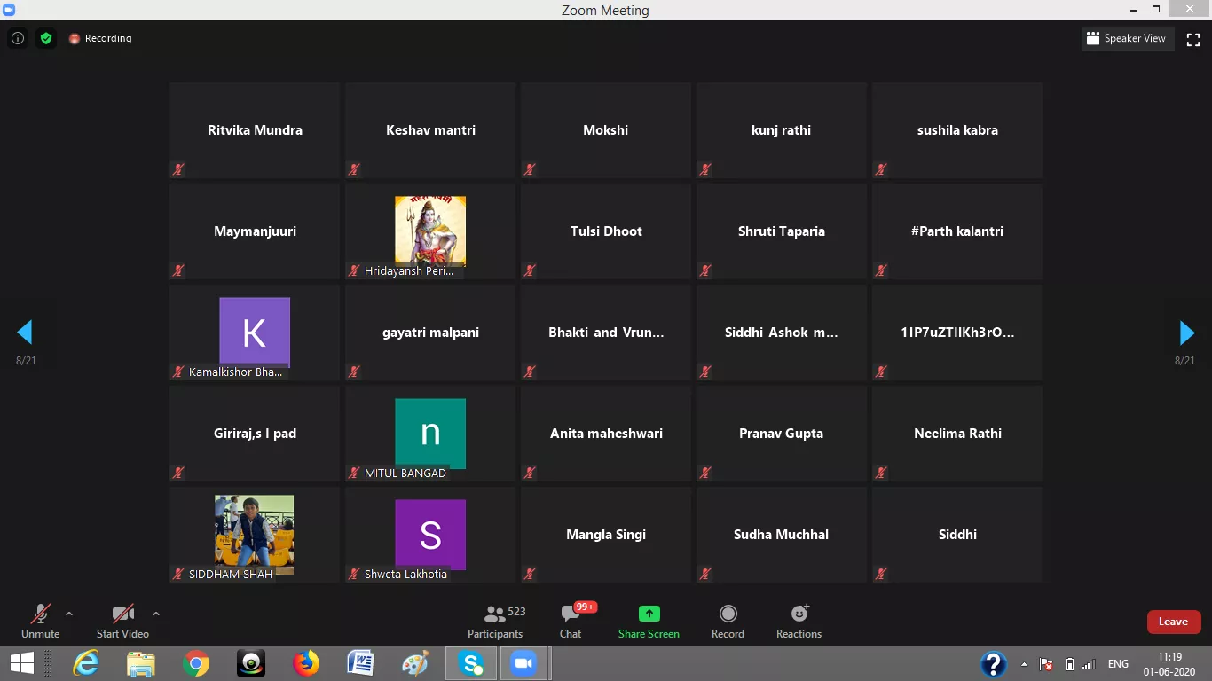Start recording with the Record button
The image size is (1212, 681).
pyautogui.click(x=728, y=621)
